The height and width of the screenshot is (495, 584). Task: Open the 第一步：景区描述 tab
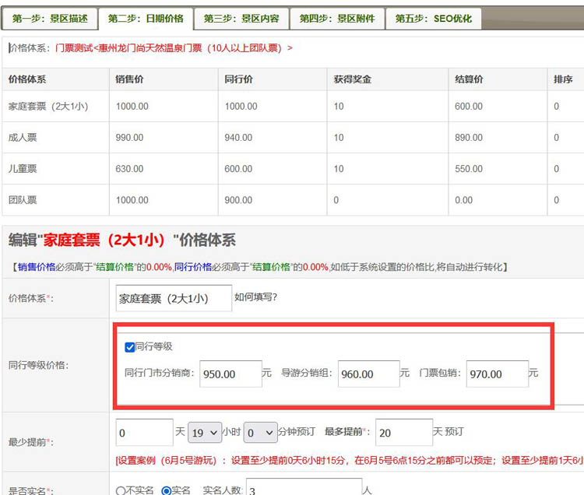[x=50, y=19]
